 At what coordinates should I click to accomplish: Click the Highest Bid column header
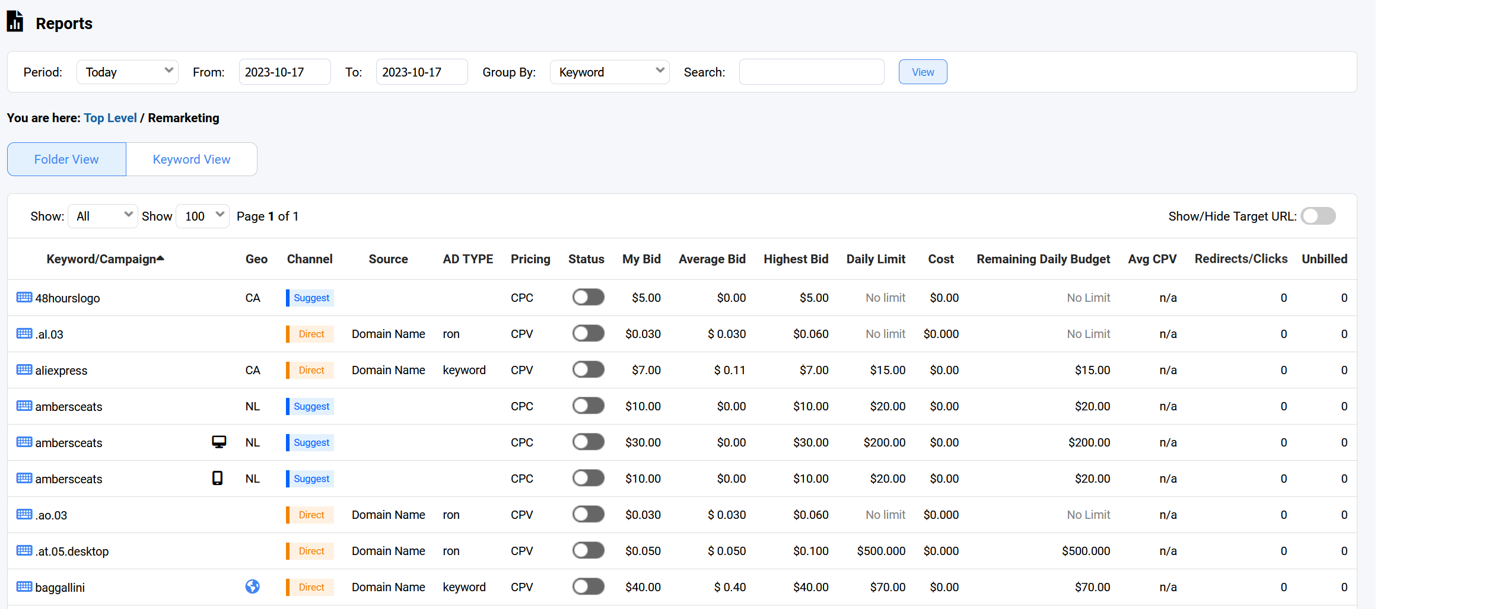point(796,259)
